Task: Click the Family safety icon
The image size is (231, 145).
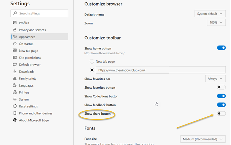Action: point(15,78)
